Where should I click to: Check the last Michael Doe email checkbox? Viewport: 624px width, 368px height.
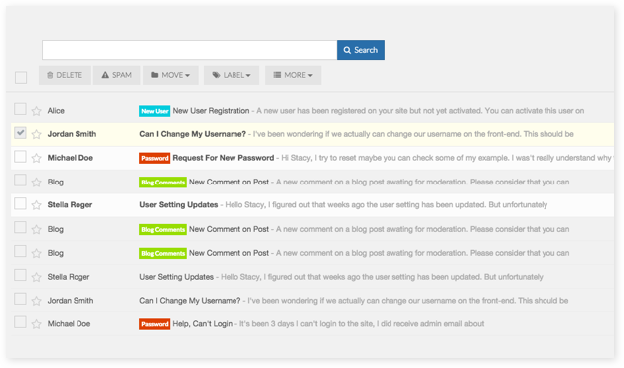point(20,322)
